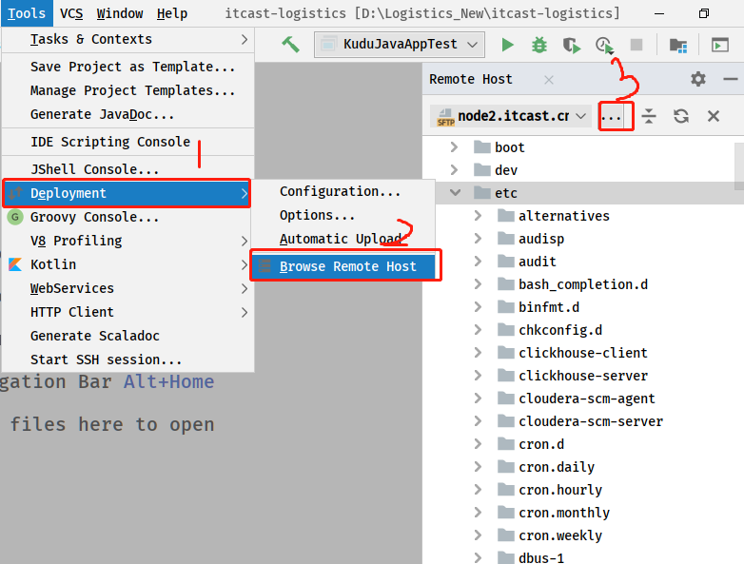Screen dimensions: 744x564
Task: Select the cron.monthly folder
Action: pyautogui.click(x=583, y=513)
